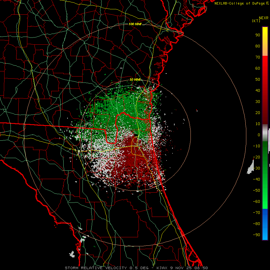Click the 90 value on velocity scale

(x=258, y=35)
